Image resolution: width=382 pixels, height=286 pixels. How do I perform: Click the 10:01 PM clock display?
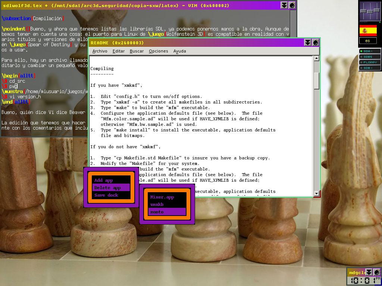(x=365, y=281)
